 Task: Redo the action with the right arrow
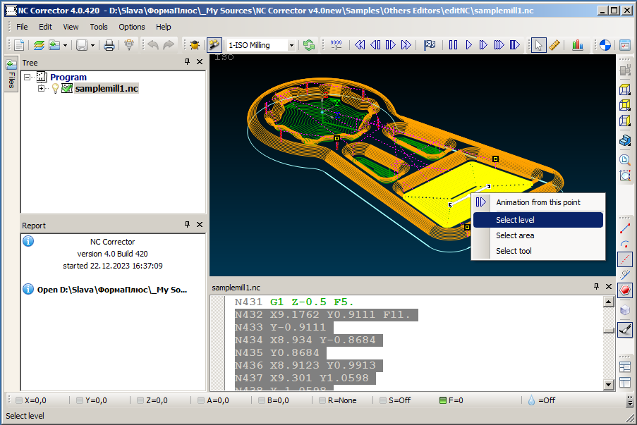[x=169, y=45]
